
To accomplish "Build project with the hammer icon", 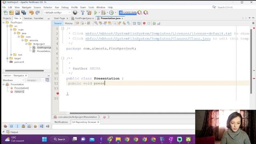I will [x=83, y=12].
